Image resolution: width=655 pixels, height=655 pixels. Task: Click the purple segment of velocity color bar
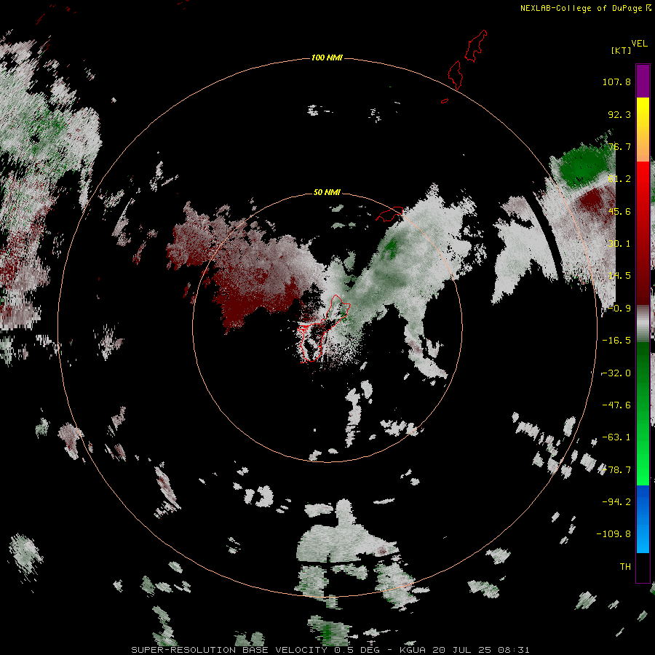coord(643,81)
